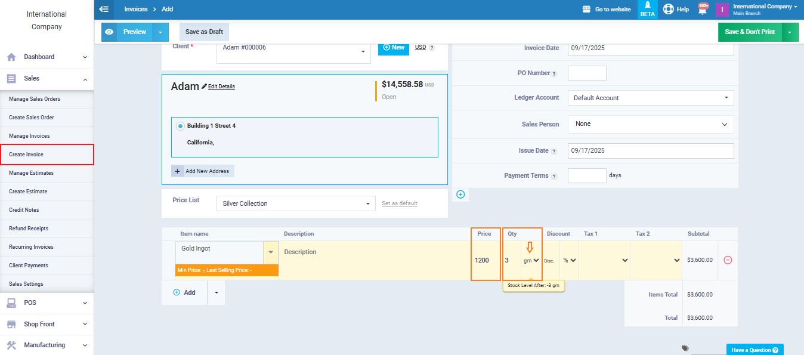Click the Price input field
804x355 pixels.
(x=486, y=260)
